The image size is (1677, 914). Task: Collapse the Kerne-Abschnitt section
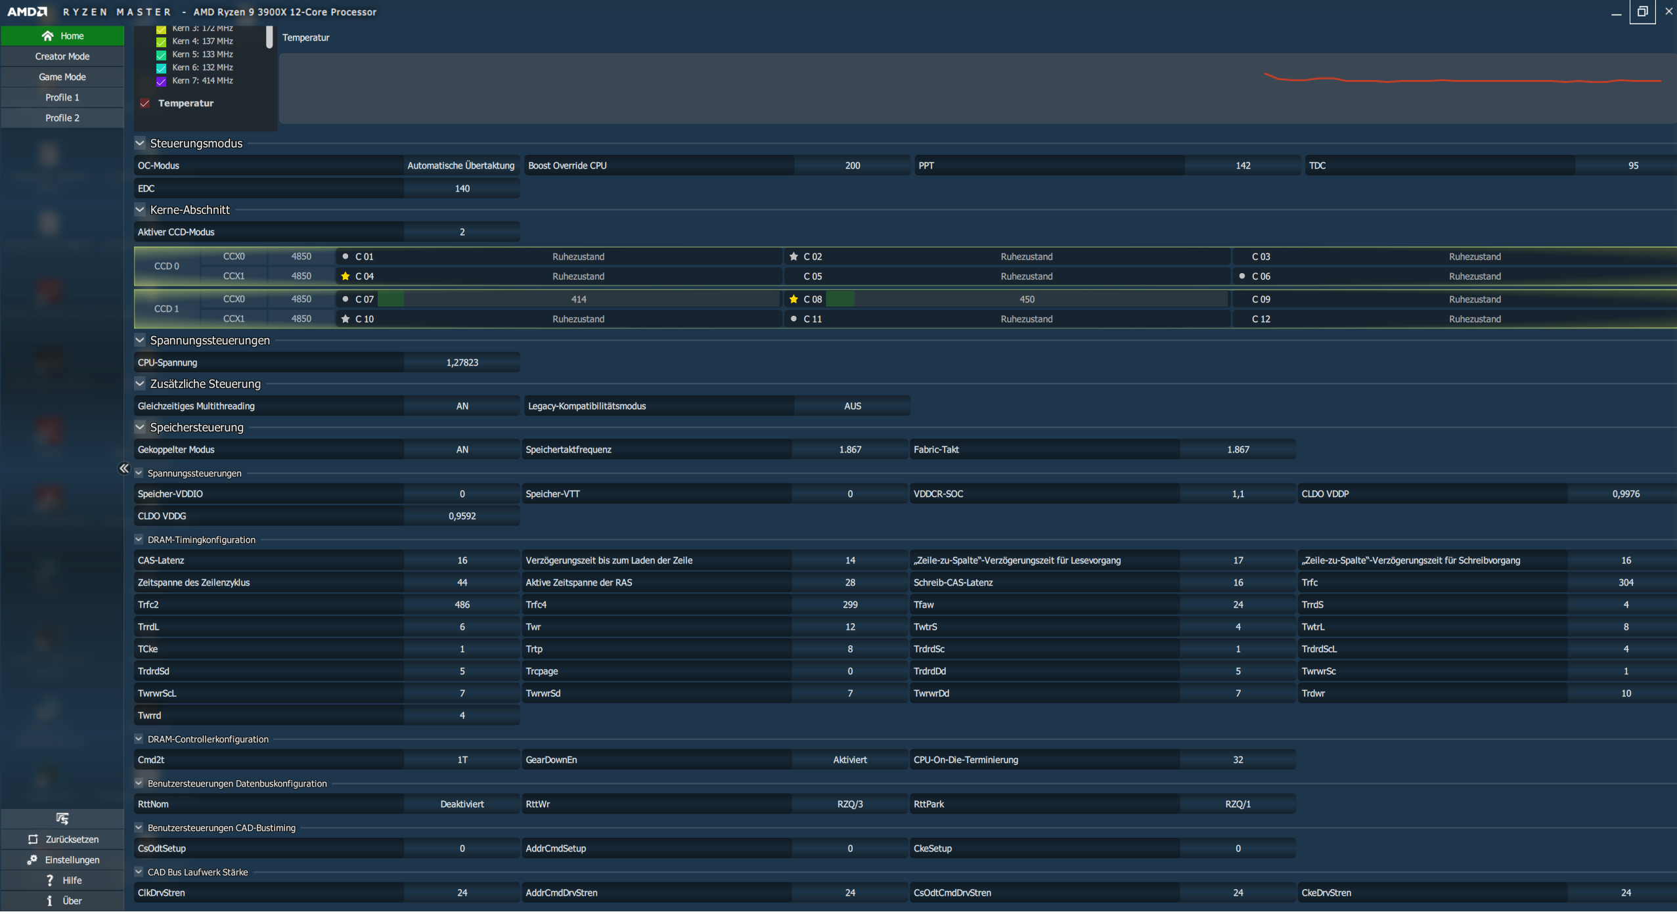coord(140,210)
